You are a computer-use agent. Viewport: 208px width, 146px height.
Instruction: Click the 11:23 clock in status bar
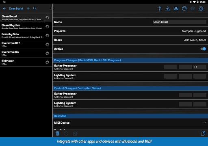(202, 2)
